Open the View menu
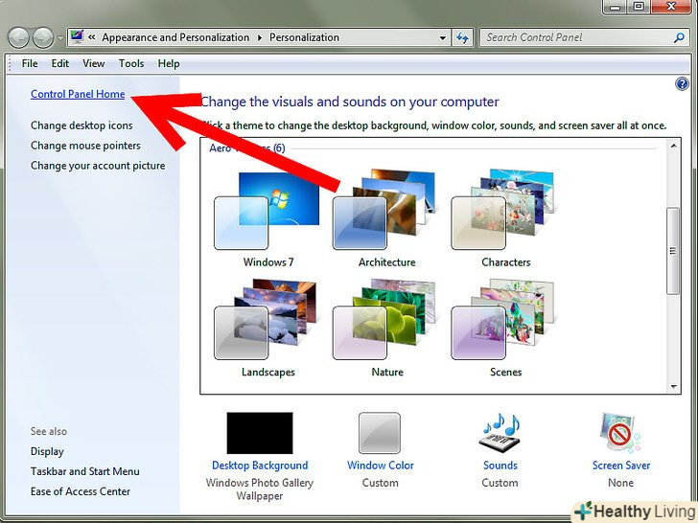Screen dimensions: 698x523 tap(94, 63)
